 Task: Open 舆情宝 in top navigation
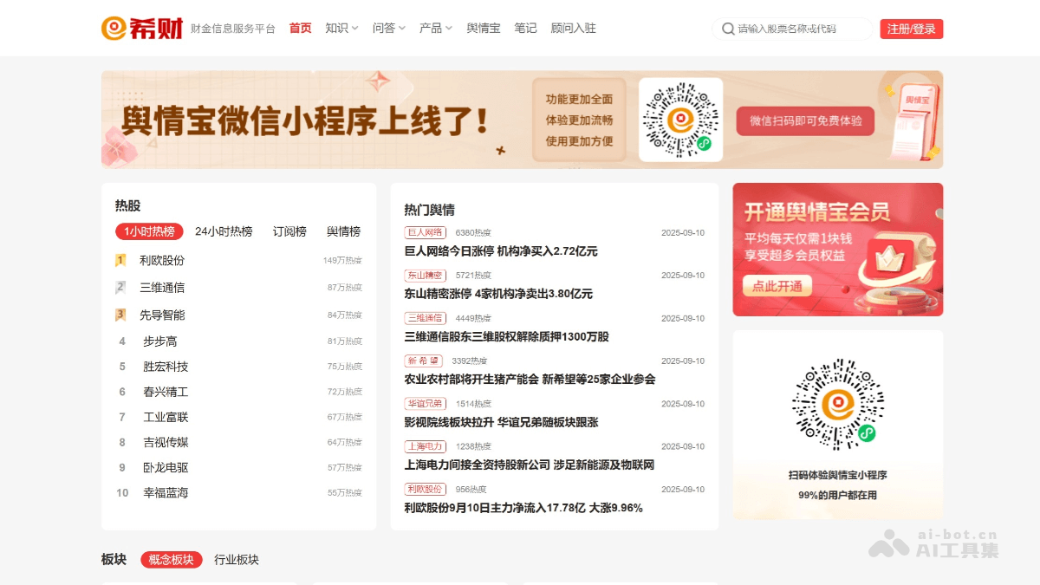coord(483,28)
